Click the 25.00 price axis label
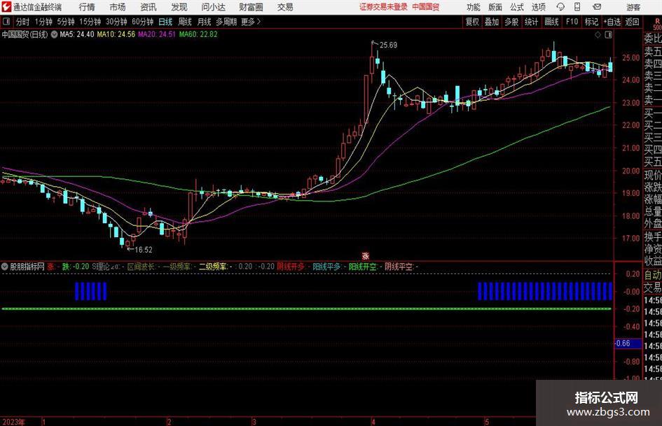The height and width of the screenshot is (426, 662). 630,58
